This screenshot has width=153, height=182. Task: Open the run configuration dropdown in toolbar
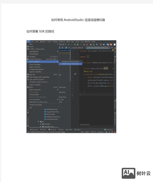pos(63,44)
